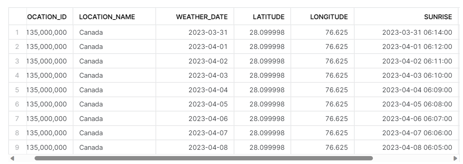Select the sunrise cell 2023-04-03 06:10:00

[417, 75]
